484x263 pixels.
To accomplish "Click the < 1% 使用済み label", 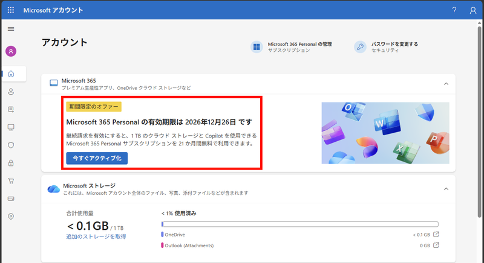I will pos(178,213).
